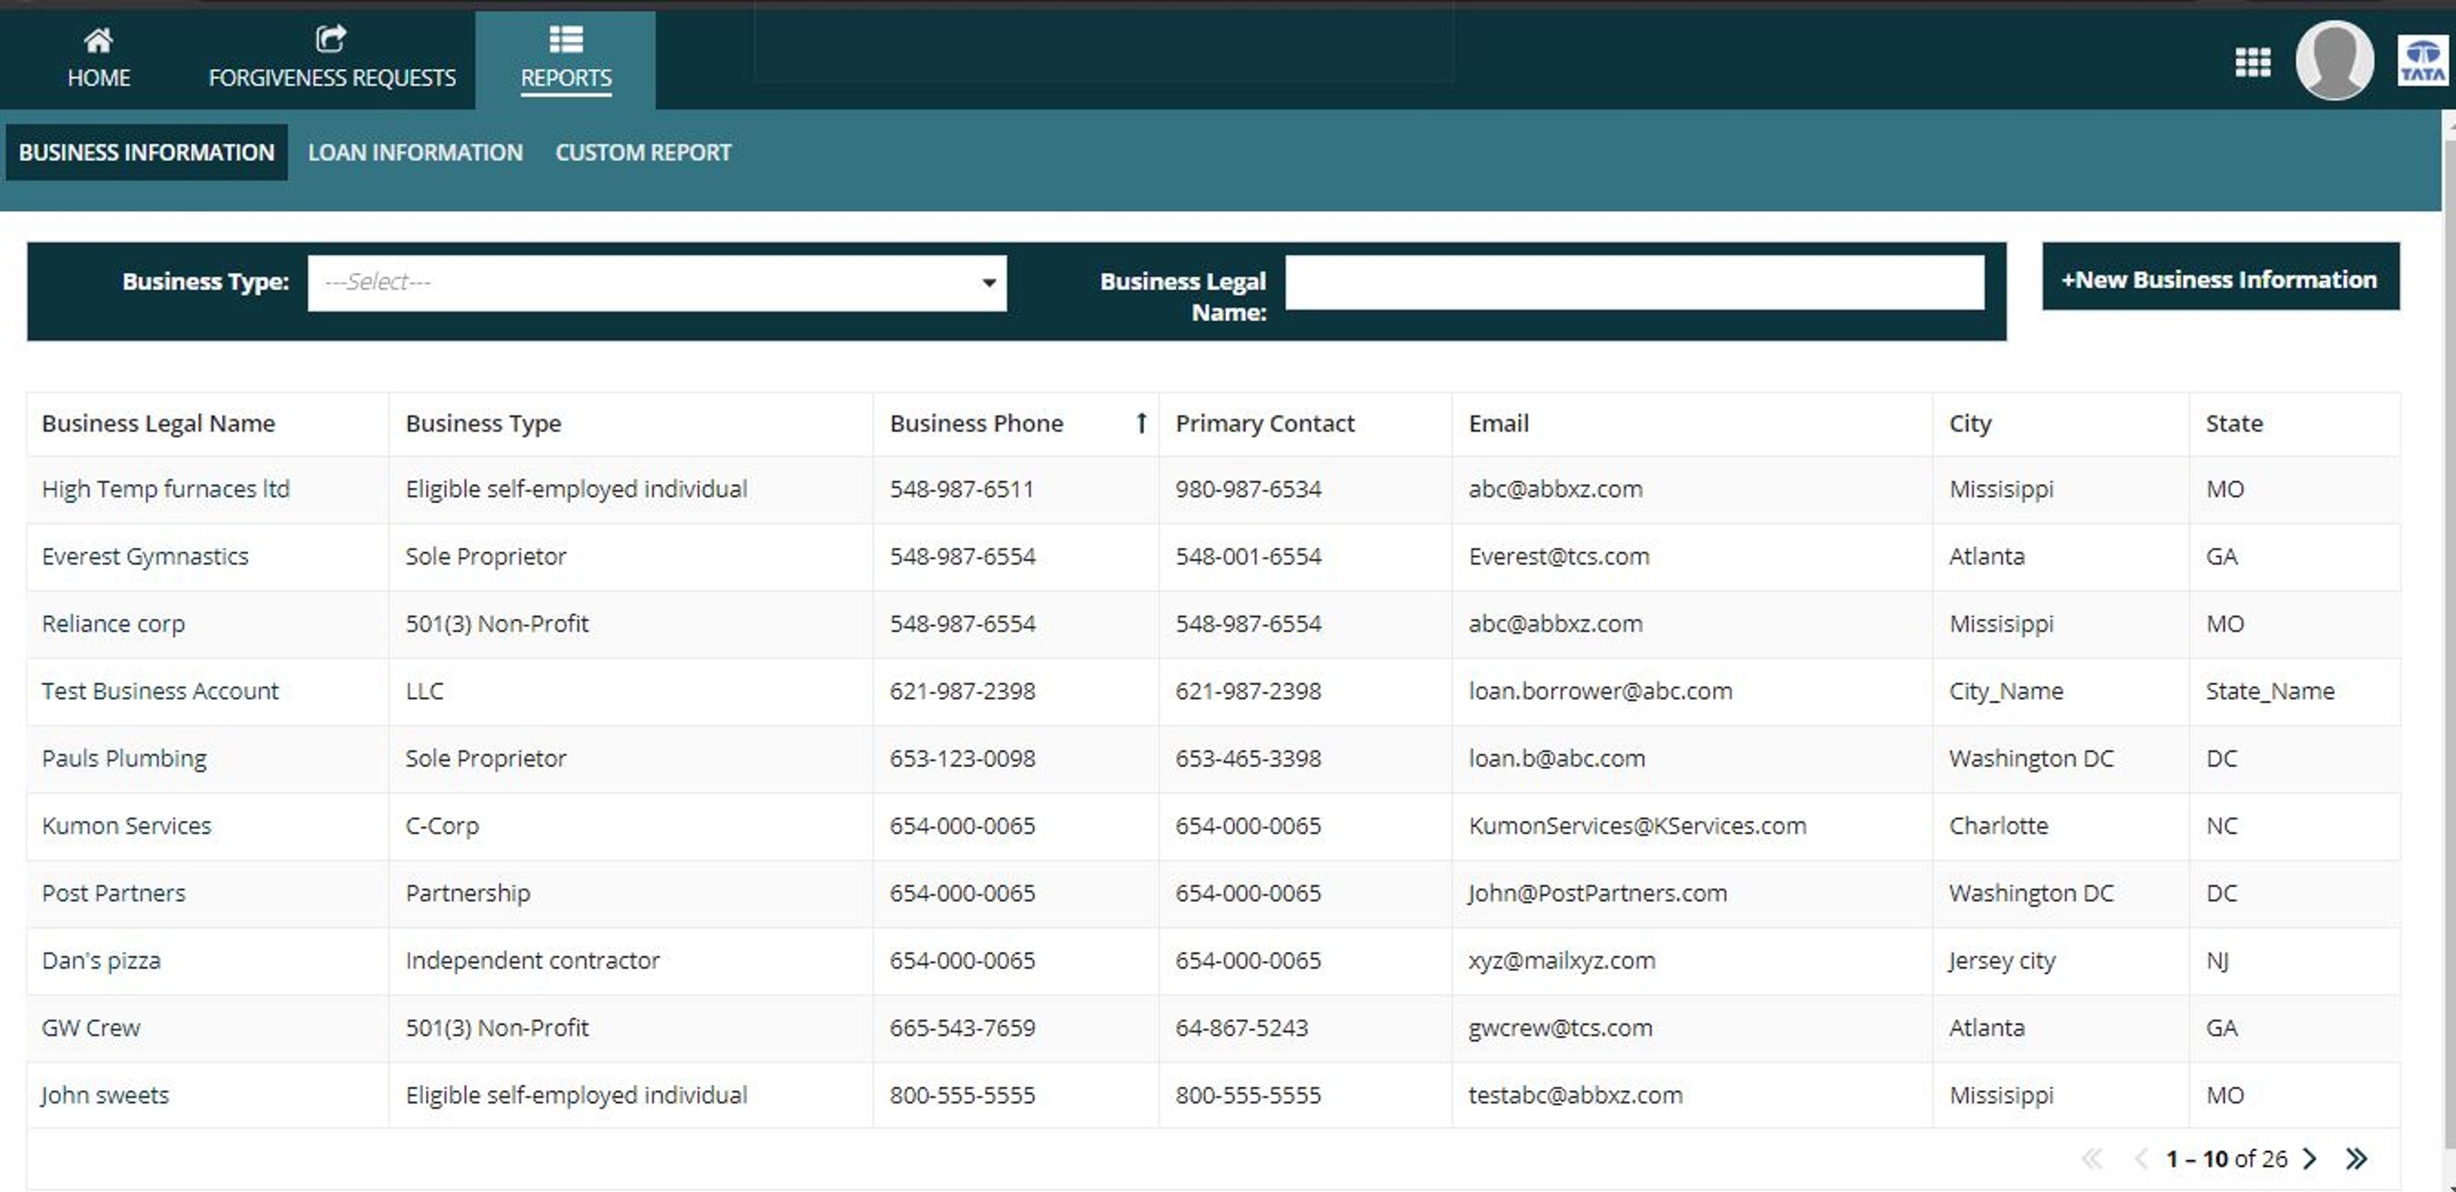Go to the next page of results
The height and width of the screenshot is (1192, 2456).
tap(2309, 1159)
